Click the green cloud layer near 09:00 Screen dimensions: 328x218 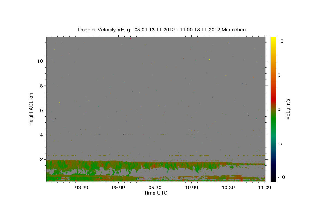click(x=118, y=166)
